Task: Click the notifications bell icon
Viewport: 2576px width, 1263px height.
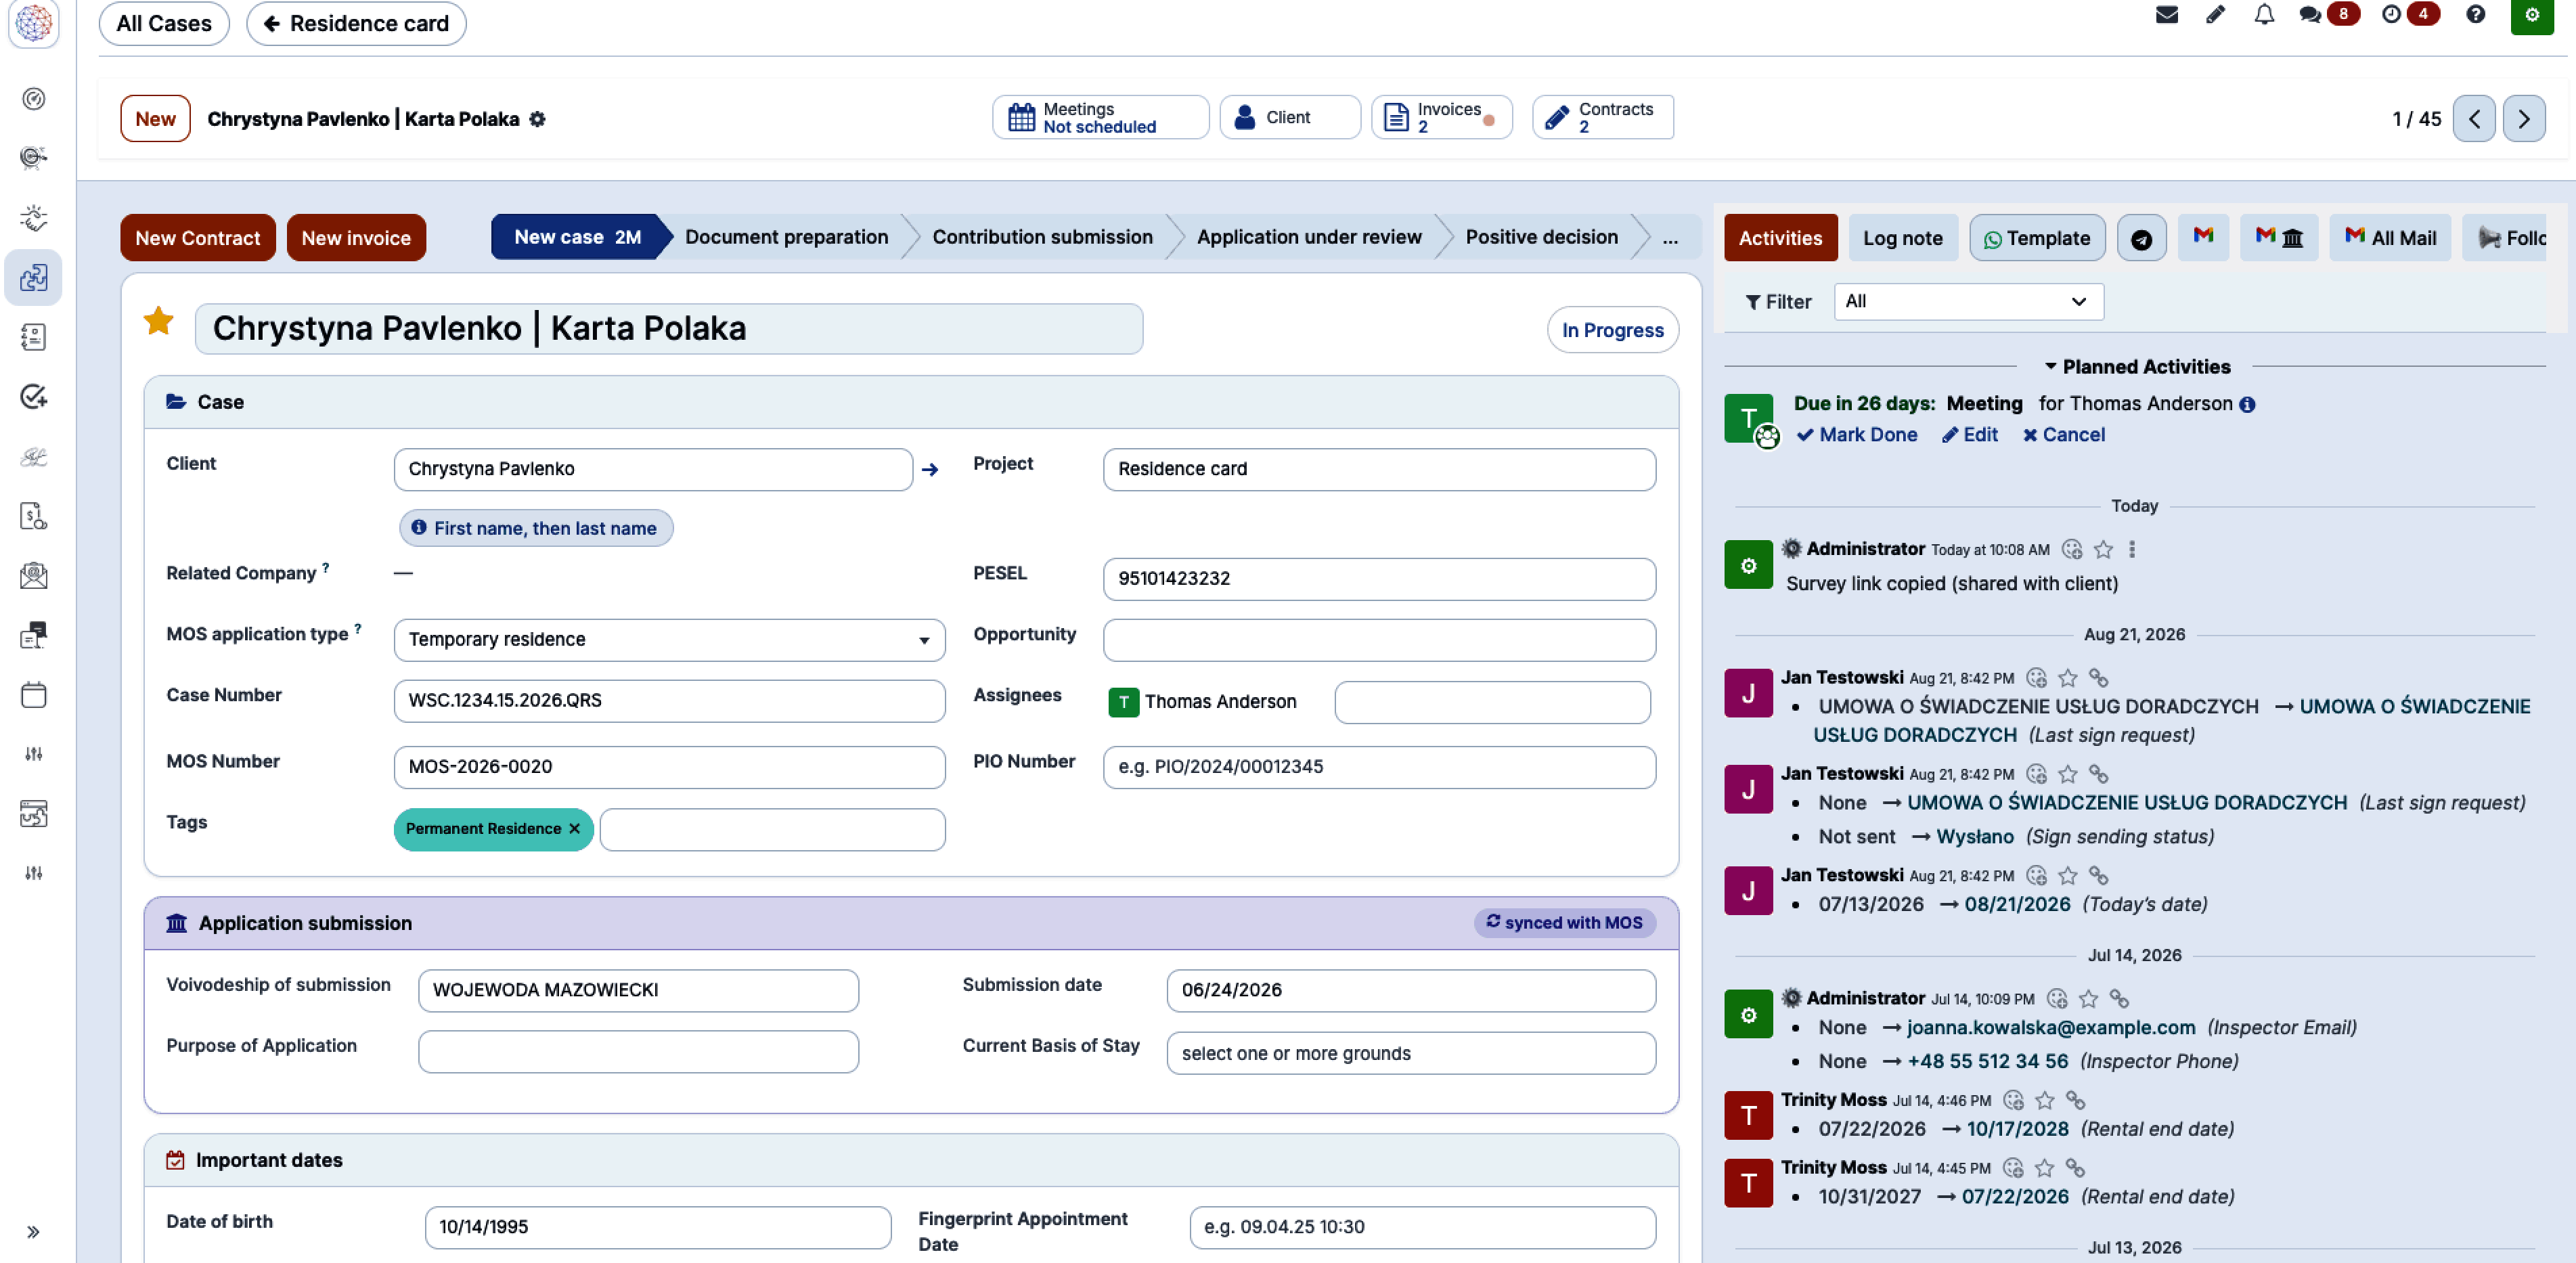Action: tap(2264, 15)
